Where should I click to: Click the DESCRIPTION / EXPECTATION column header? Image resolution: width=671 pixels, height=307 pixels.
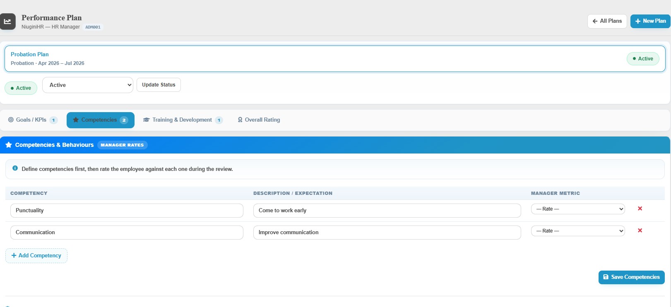(293, 193)
